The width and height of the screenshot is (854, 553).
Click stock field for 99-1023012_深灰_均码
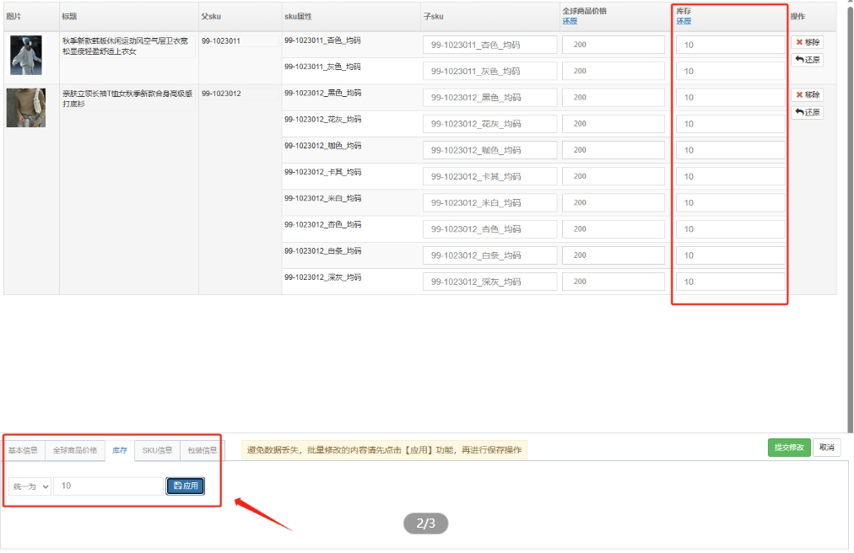[730, 282]
